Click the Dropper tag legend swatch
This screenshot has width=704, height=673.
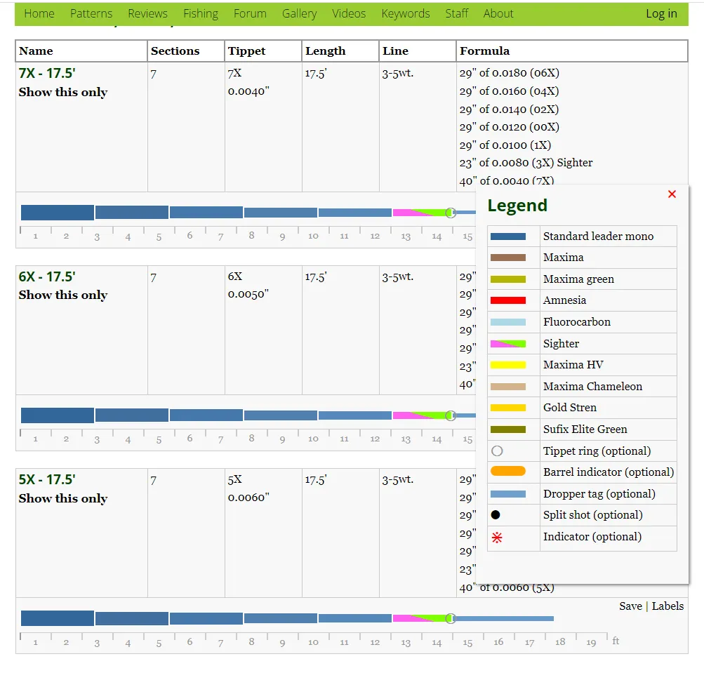point(507,494)
